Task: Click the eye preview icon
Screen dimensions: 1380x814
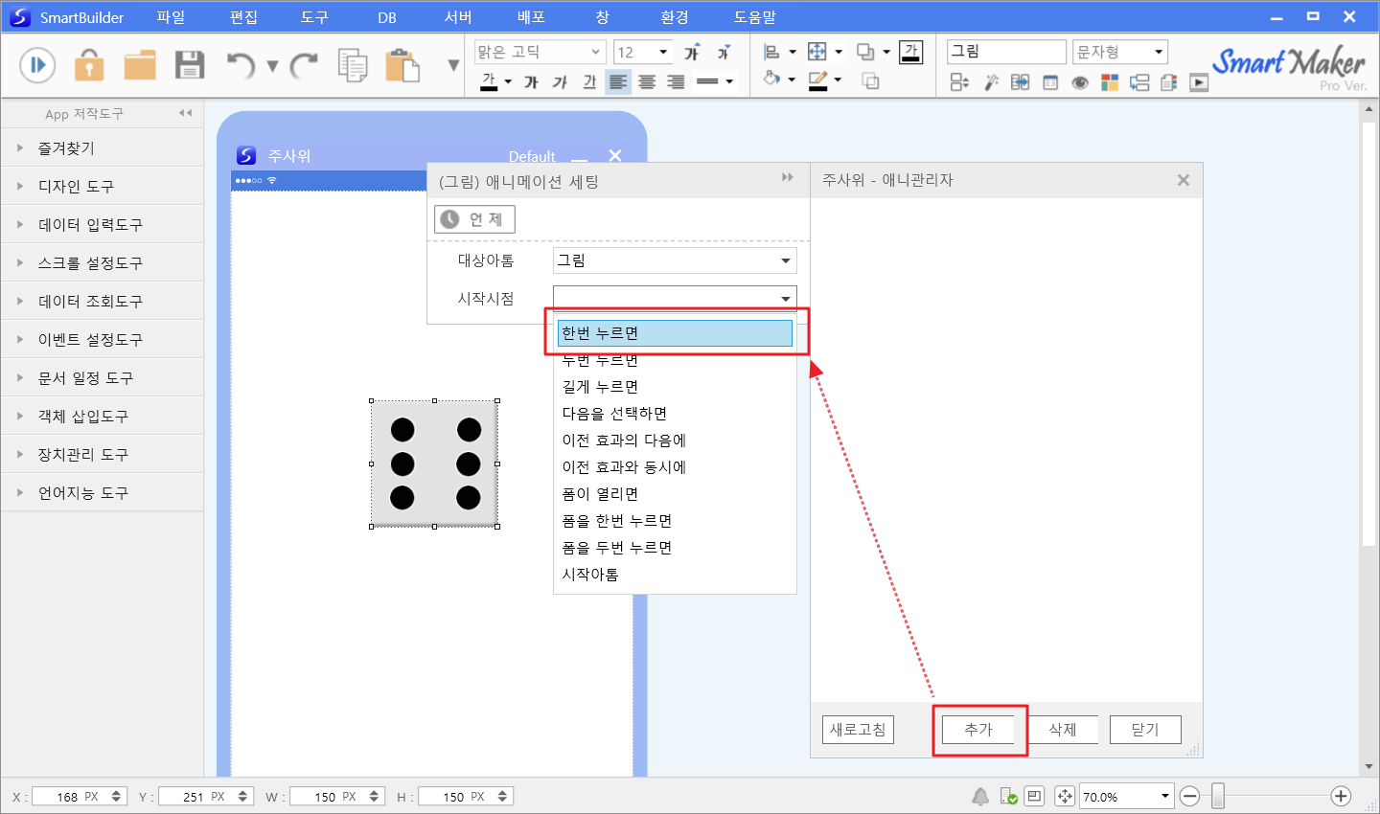Action: (x=1080, y=82)
